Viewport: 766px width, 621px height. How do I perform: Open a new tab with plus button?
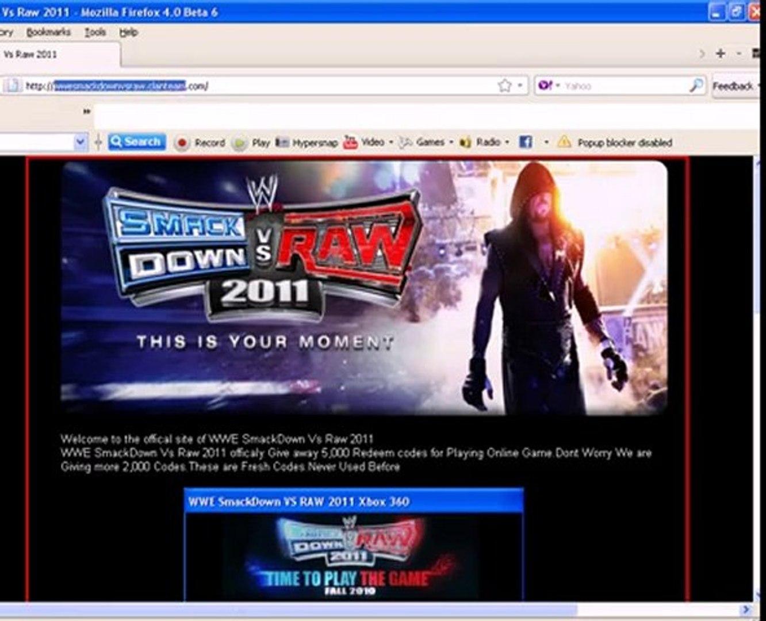(720, 53)
